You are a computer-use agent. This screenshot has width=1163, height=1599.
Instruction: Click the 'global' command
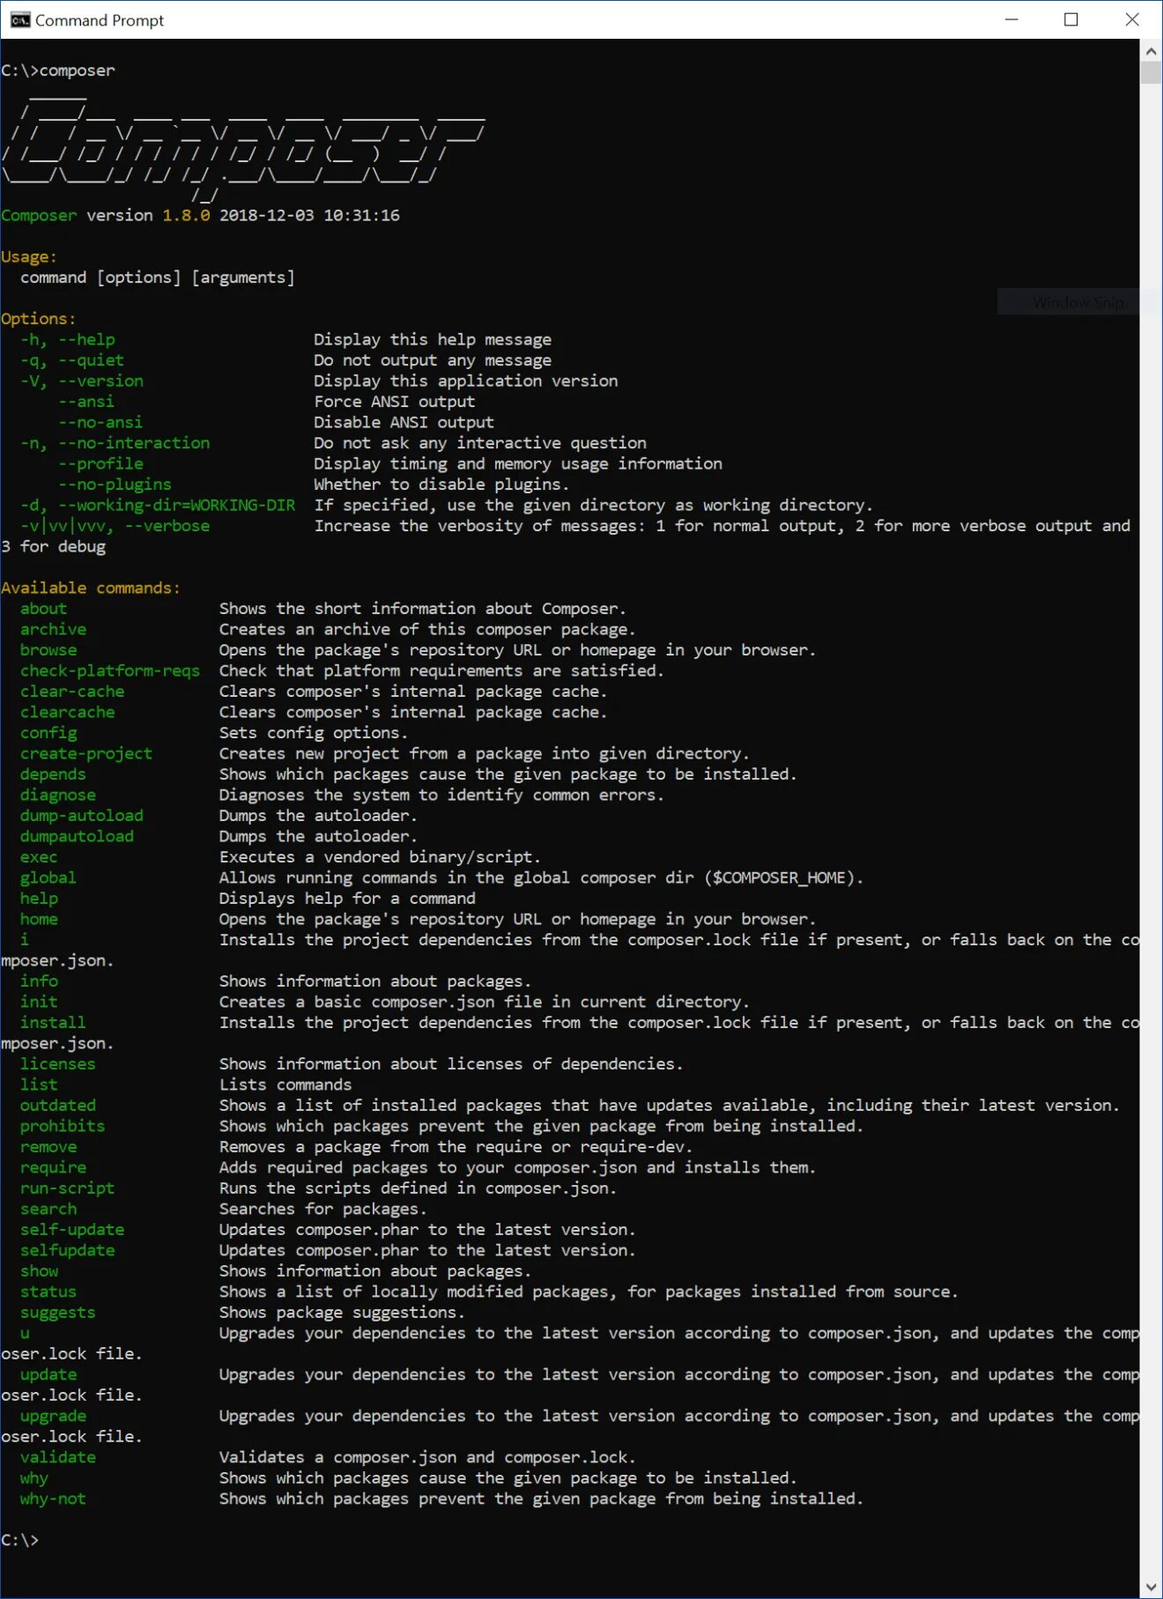click(x=48, y=877)
